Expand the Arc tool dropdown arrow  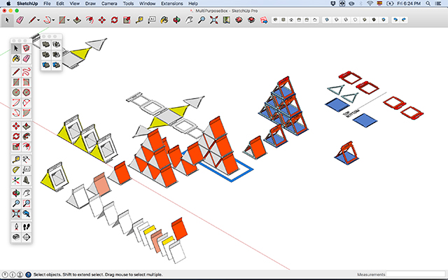53,20
